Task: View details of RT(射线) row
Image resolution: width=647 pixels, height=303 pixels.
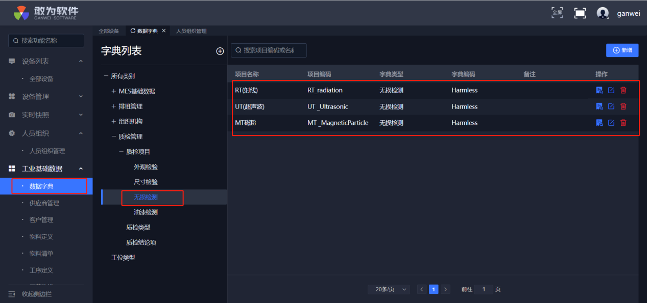Action: coord(600,90)
